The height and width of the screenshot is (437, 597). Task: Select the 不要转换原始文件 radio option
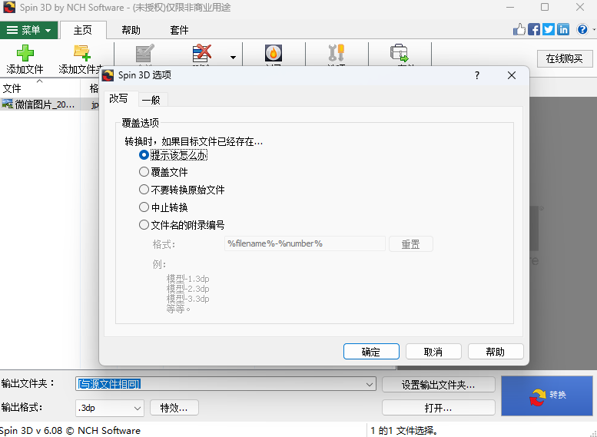[182, 190]
